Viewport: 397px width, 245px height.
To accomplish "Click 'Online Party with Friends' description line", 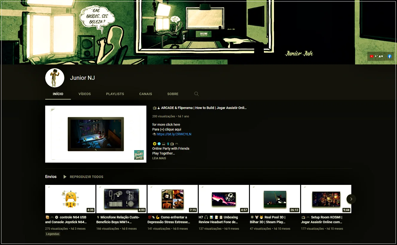I will (171, 149).
